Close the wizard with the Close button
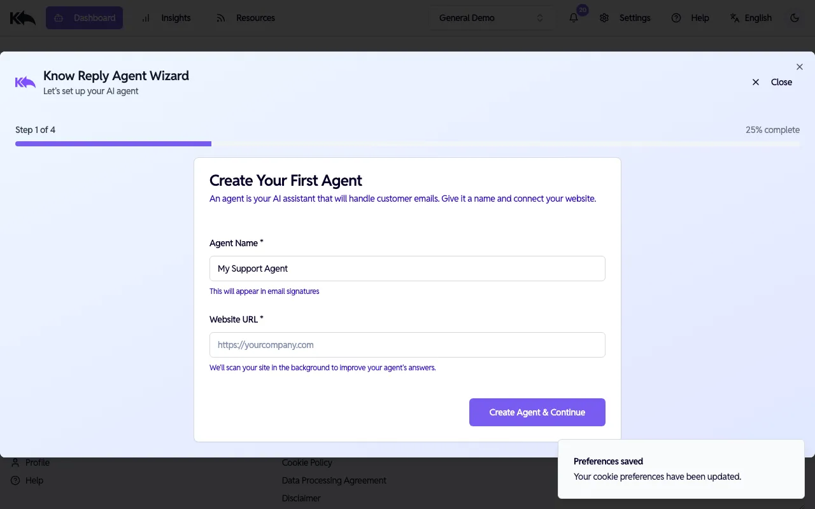 [772, 82]
